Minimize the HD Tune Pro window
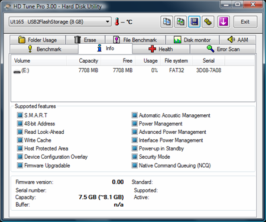The image size is (266, 222). pos(226,5)
